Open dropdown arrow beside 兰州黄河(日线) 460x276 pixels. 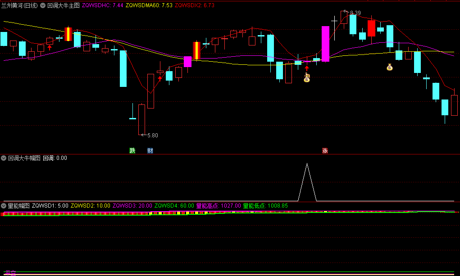pyautogui.click(x=43, y=5)
